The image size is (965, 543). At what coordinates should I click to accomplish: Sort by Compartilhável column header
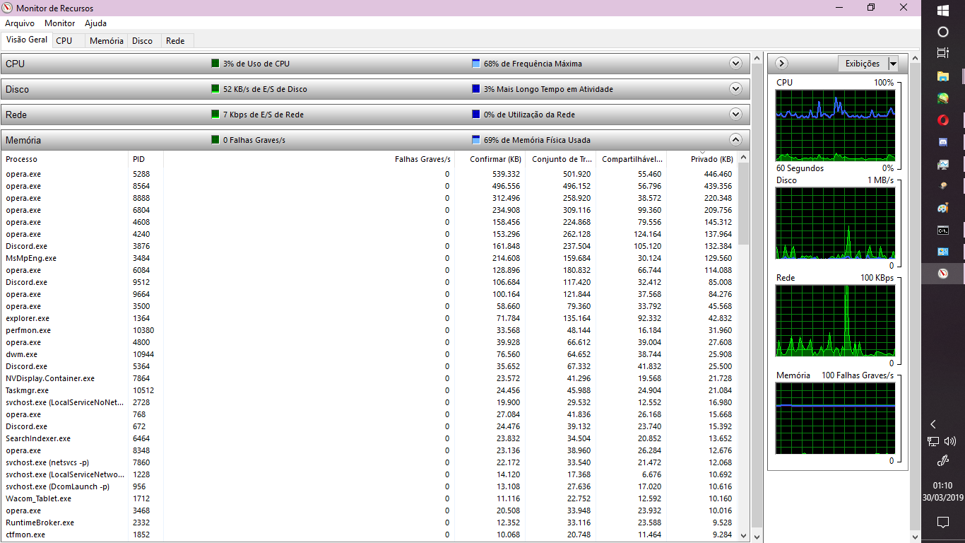click(632, 159)
